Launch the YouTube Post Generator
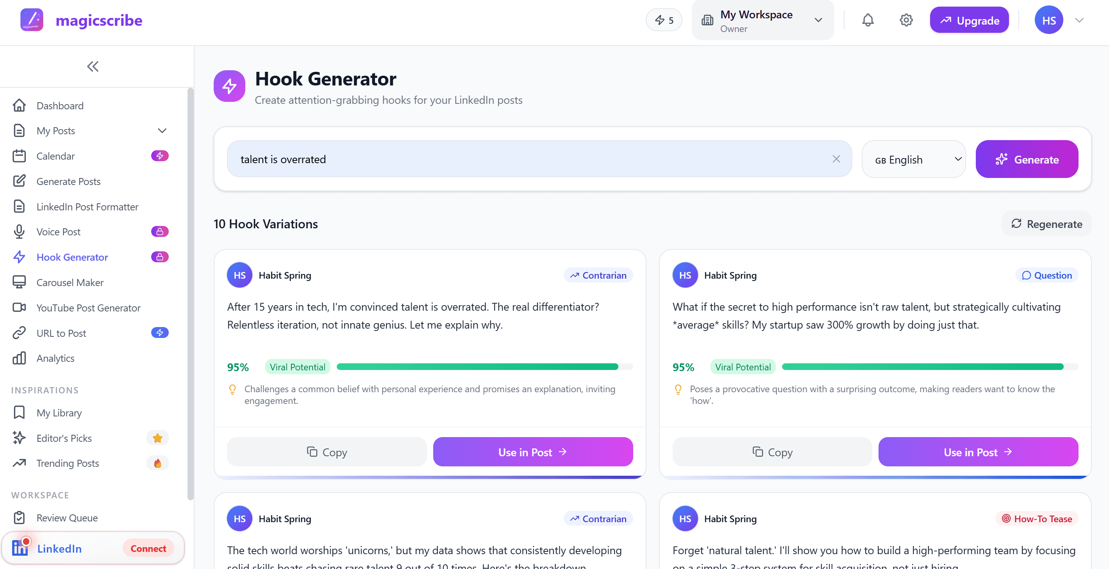 [88, 308]
